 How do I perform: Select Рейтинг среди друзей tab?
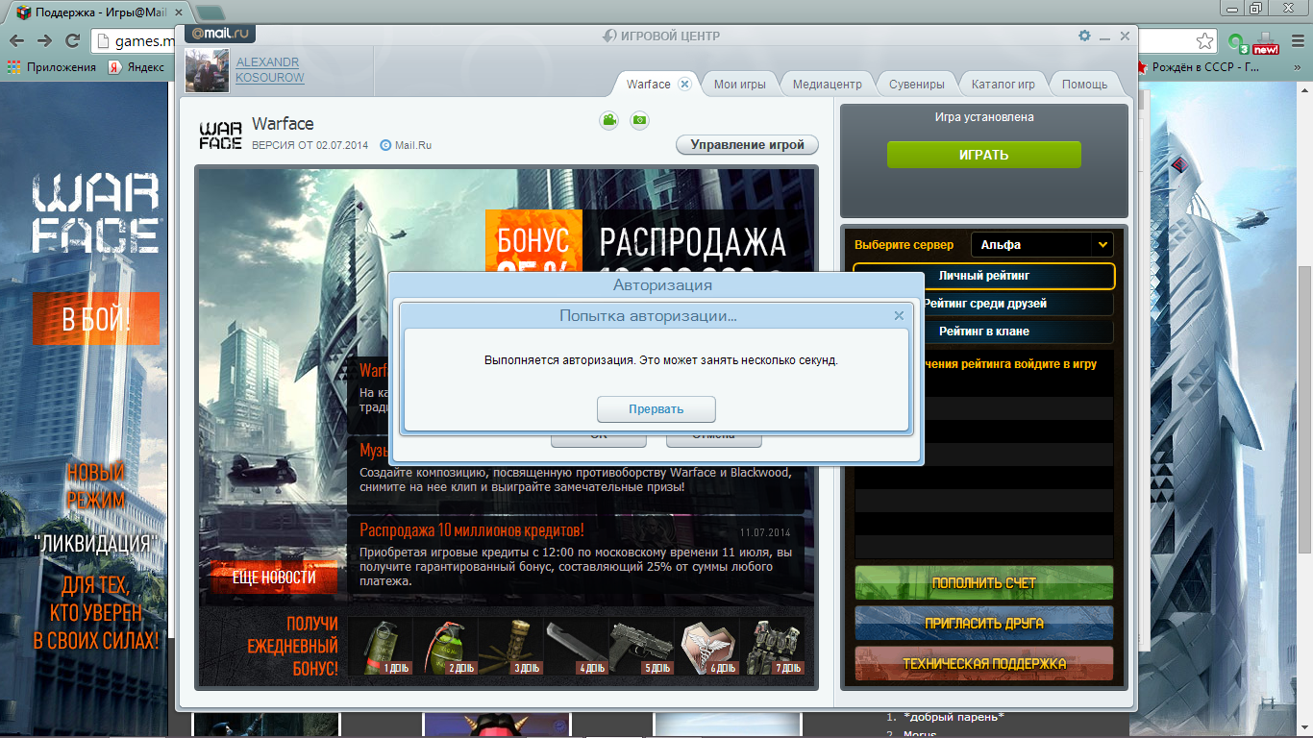[984, 304]
